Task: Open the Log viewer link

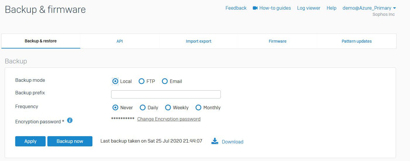Action: tap(309, 8)
